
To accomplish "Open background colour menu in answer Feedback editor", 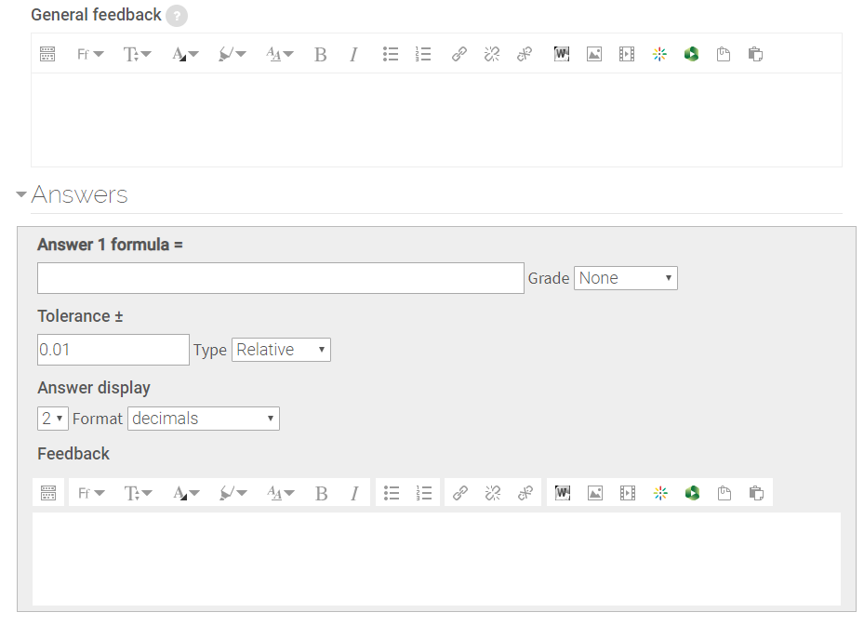I will click(233, 493).
